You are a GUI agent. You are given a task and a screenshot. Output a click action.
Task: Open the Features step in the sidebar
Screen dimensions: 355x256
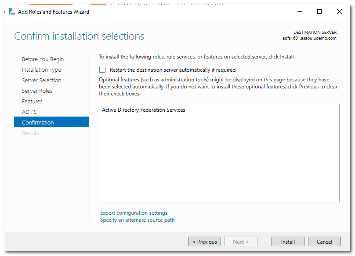tap(32, 101)
